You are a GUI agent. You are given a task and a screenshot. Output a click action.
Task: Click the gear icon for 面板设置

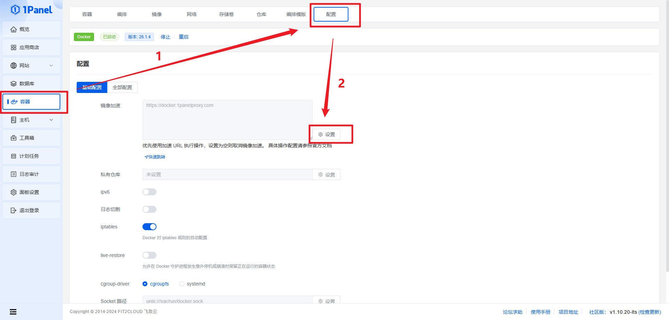click(14, 192)
